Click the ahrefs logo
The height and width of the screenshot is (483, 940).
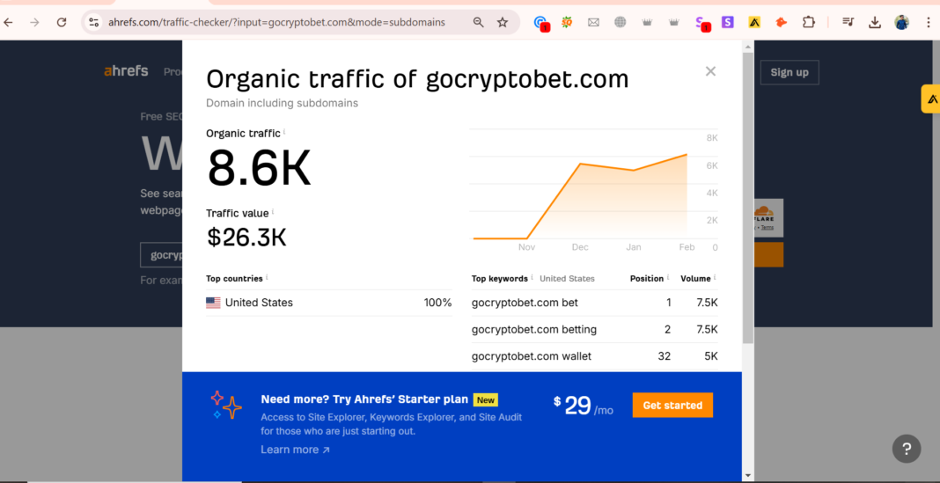click(126, 71)
